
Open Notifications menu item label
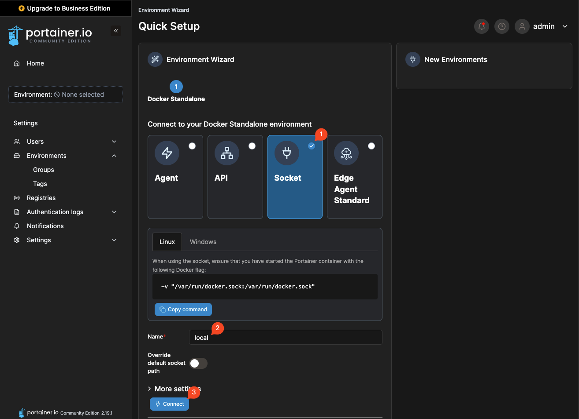pos(45,226)
